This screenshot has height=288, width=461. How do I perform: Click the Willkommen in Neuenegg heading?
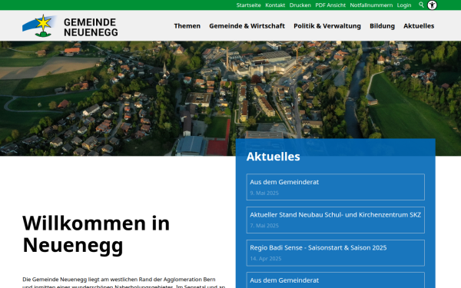(96, 234)
